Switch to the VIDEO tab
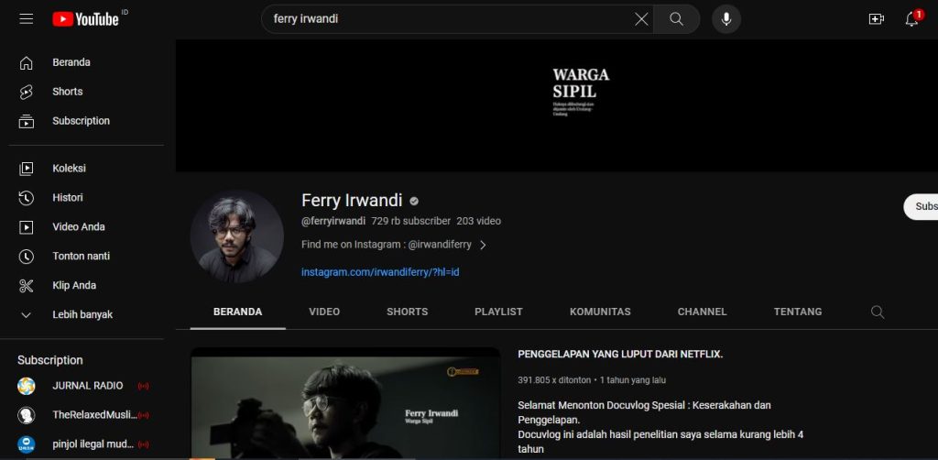This screenshot has width=938, height=460. coord(324,312)
